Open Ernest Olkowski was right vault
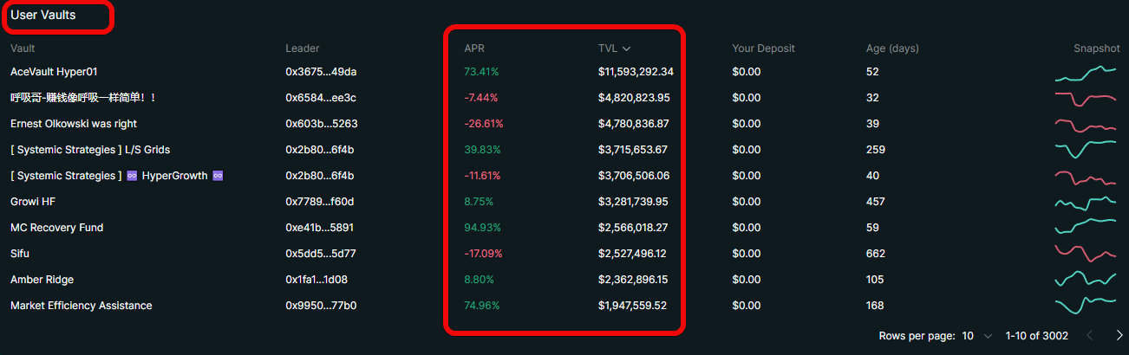 click(74, 124)
